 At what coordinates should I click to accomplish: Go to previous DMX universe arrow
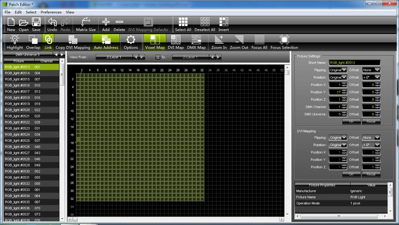[56, 54]
